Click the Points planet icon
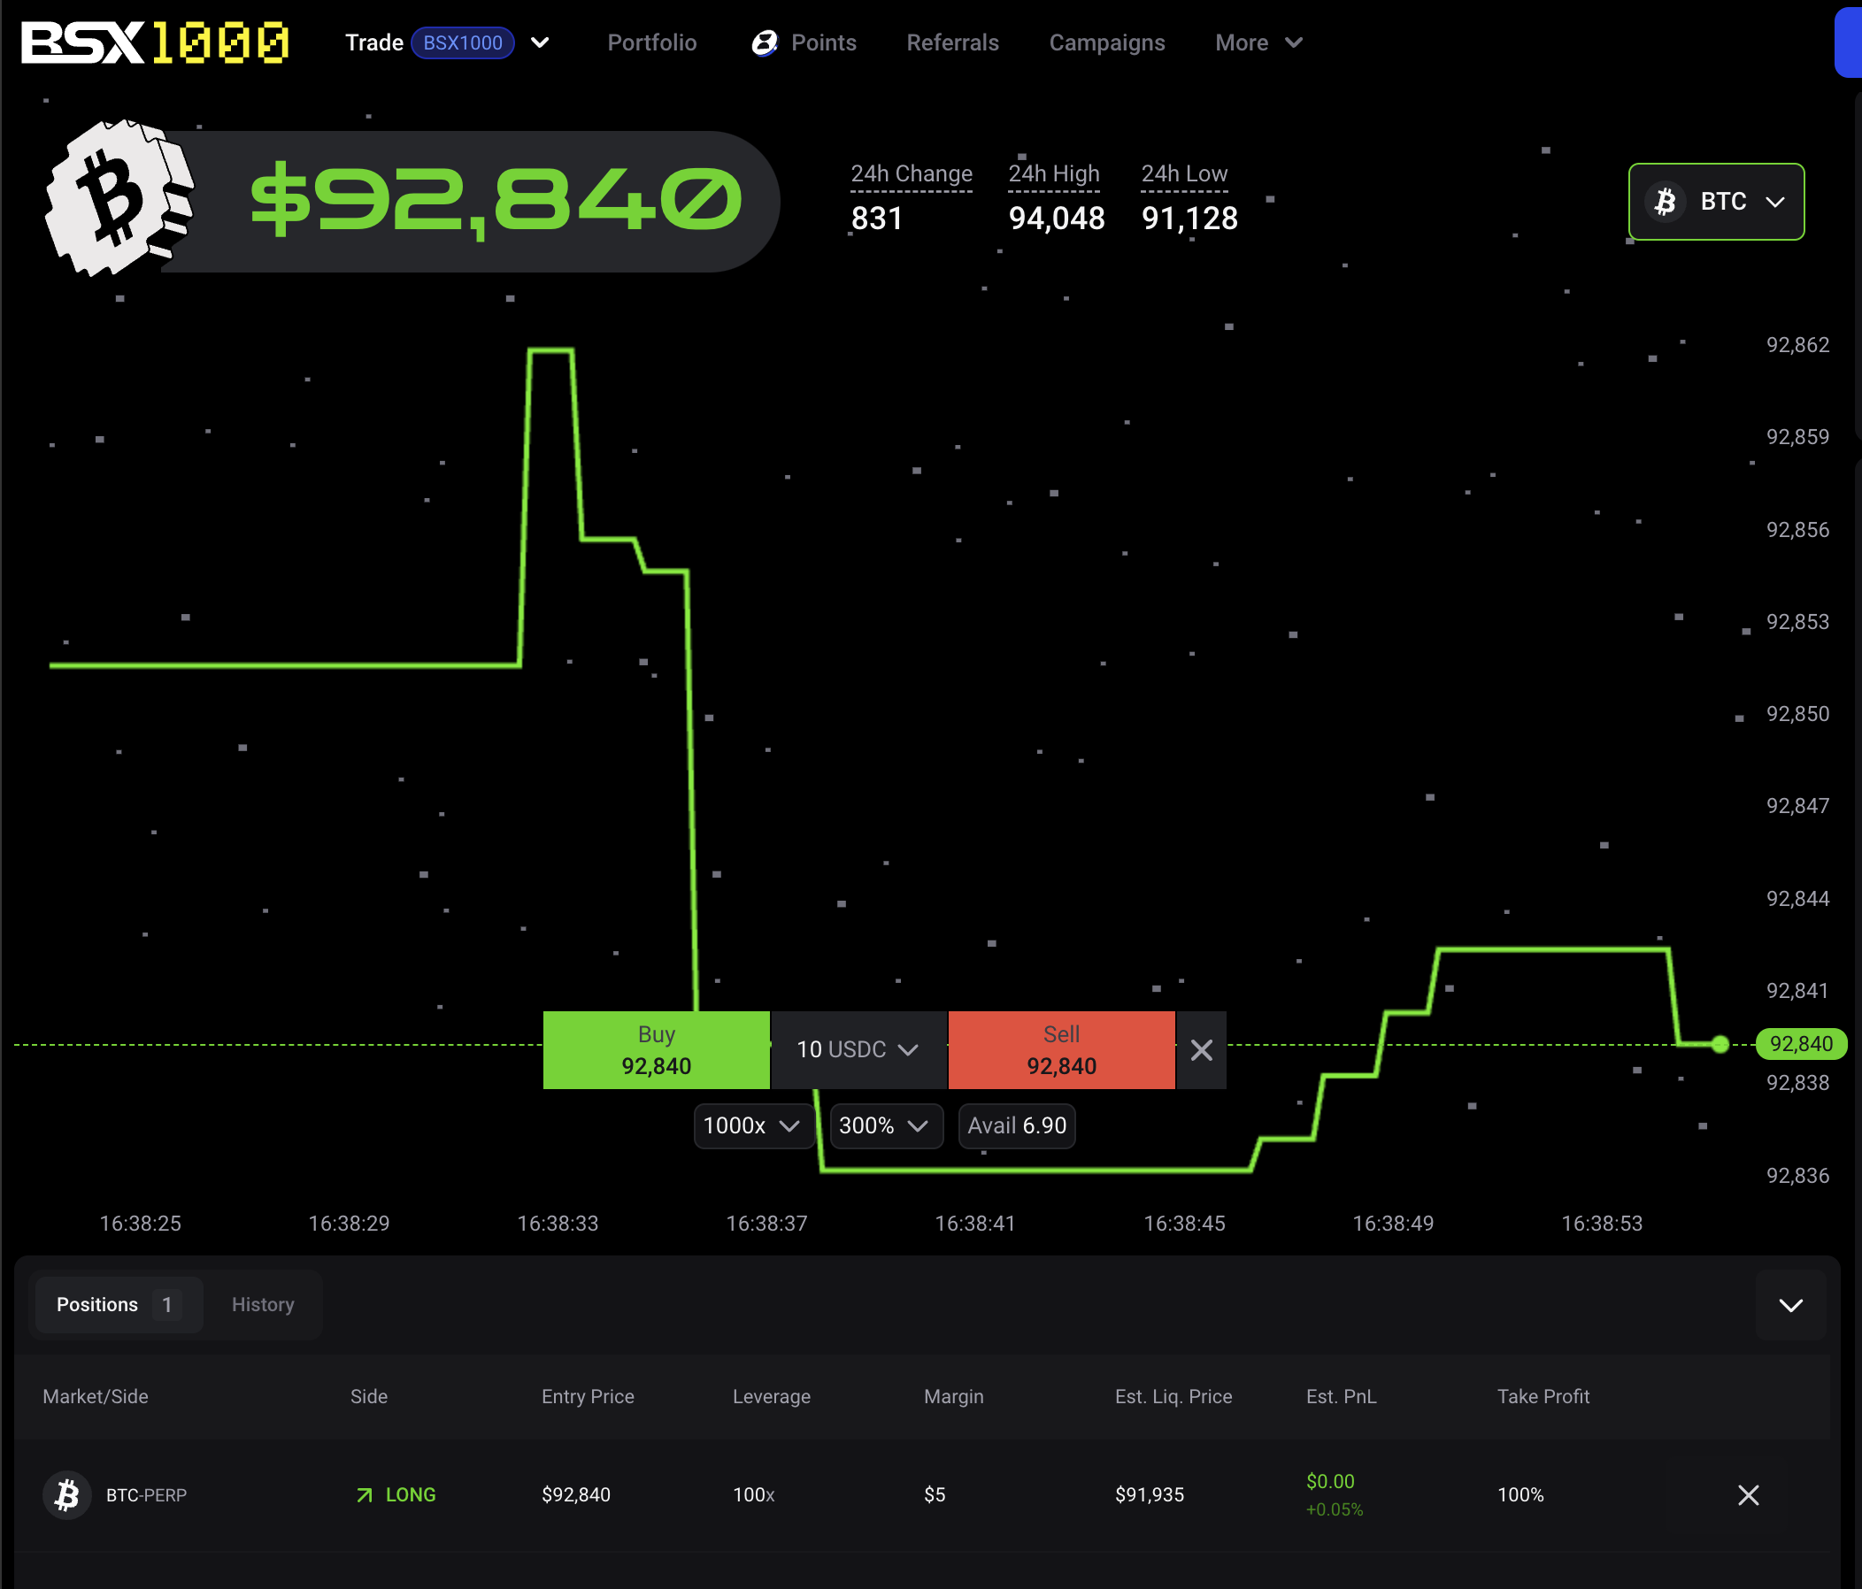 point(764,42)
